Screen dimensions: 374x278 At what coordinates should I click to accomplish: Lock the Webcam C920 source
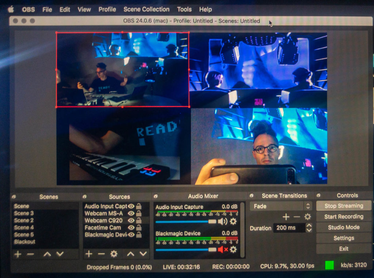[138, 220]
